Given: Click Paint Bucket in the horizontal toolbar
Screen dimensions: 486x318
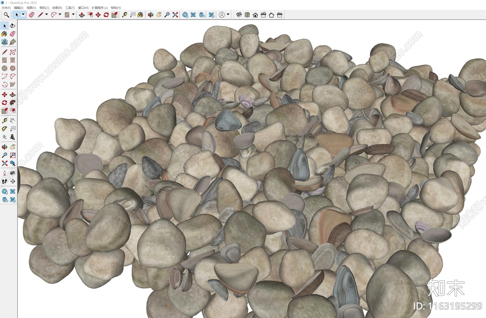Looking at the screenshot, I should (x=140, y=15).
